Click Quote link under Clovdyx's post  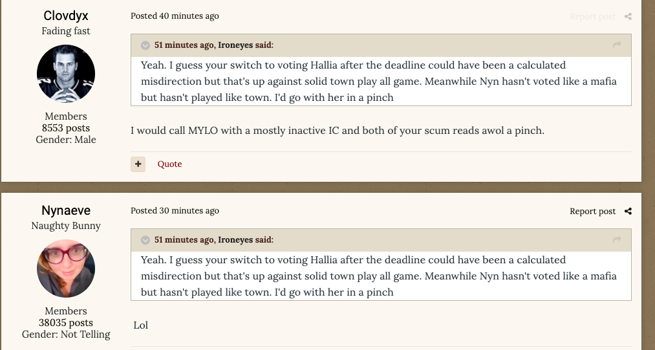pos(169,164)
